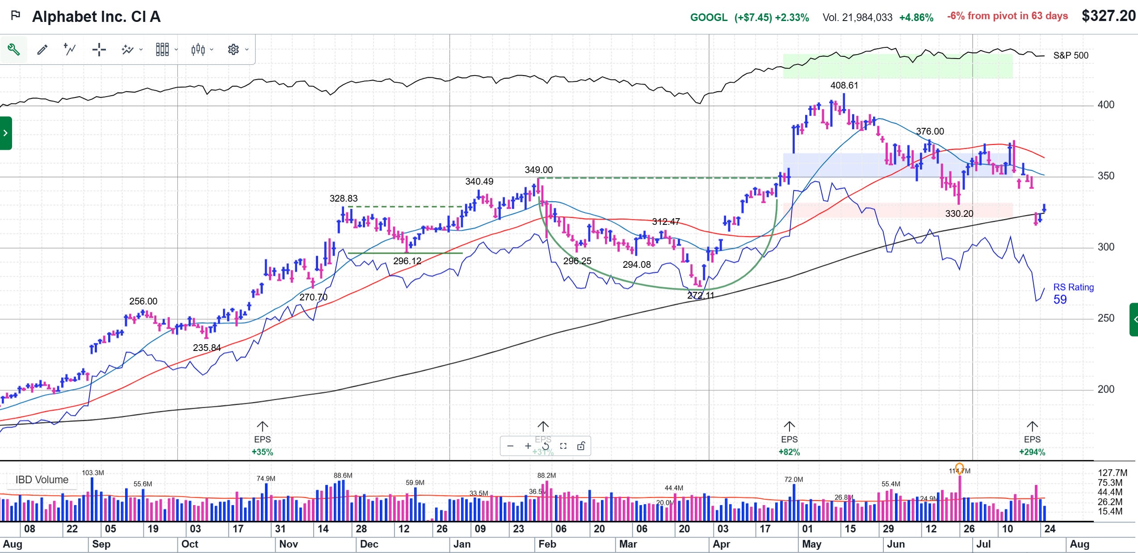The width and height of the screenshot is (1138, 553).
Task: Click the $327.20 current price
Action: [1108, 16]
